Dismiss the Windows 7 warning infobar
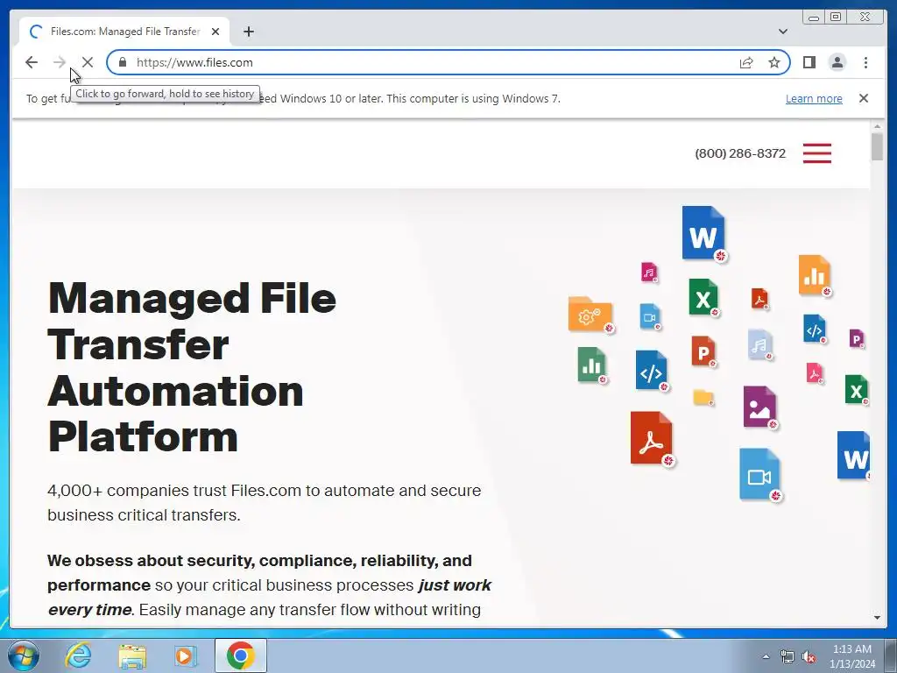The width and height of the screenshot is (897, 673). pyautogui.click(x=863, y=98)
